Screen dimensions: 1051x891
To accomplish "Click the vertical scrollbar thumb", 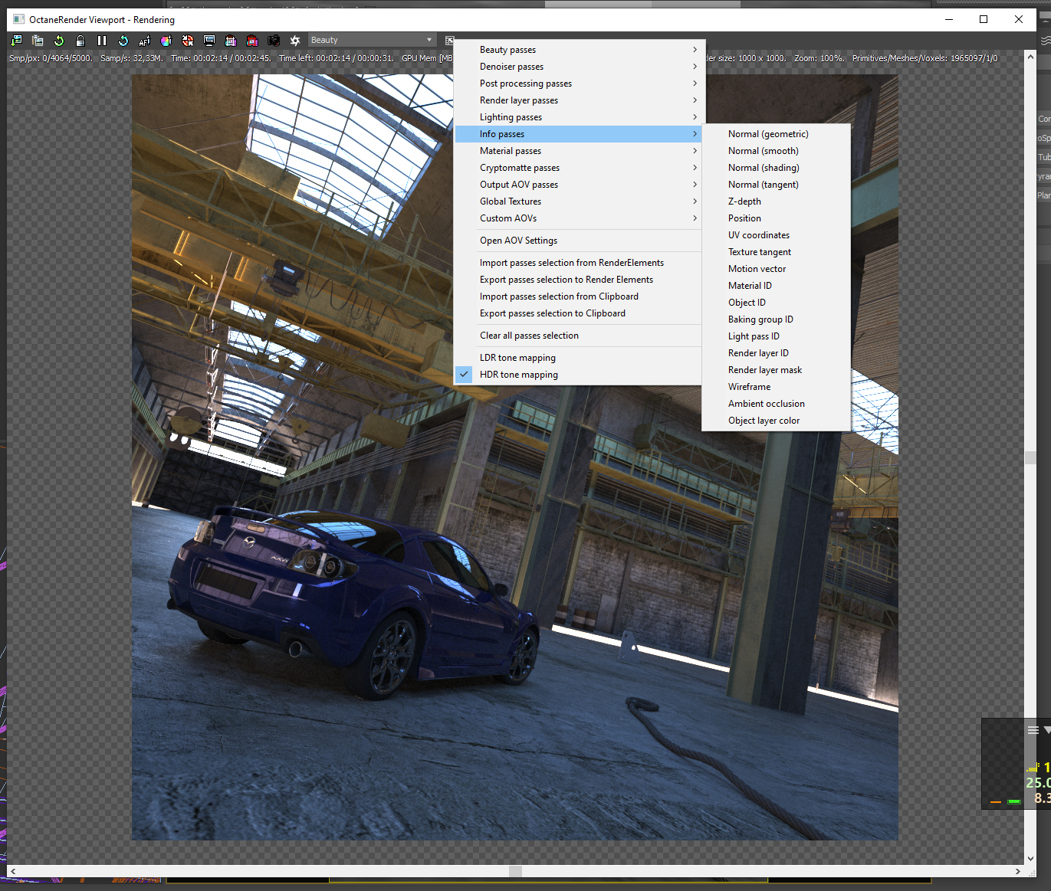I will pyautogui.click(x=1030, y=457).
